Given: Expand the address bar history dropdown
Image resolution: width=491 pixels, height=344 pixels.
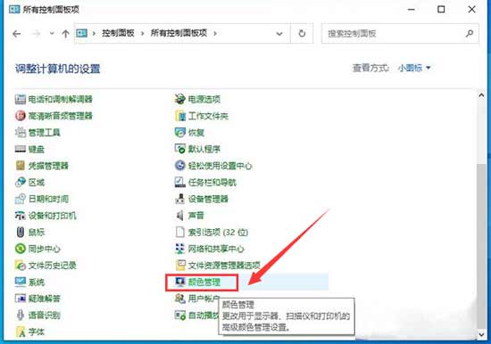Looking at the screenshot, I should (279, 34).
